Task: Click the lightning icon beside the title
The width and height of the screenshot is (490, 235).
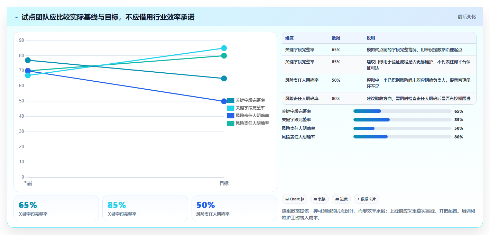Action: [x=16, y=17]
